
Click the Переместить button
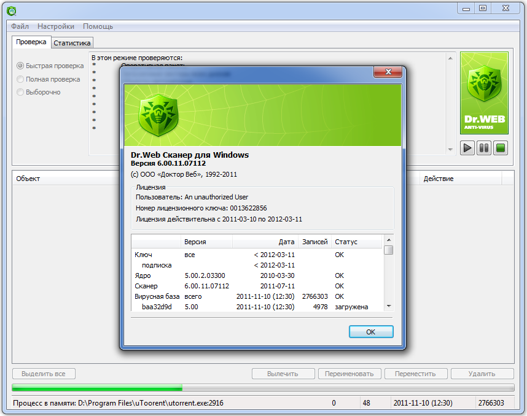pos(415,374)
